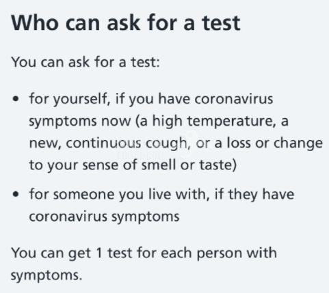Click the second bullet point marker
Screen dimensions: 329x293
click(16, 194)
